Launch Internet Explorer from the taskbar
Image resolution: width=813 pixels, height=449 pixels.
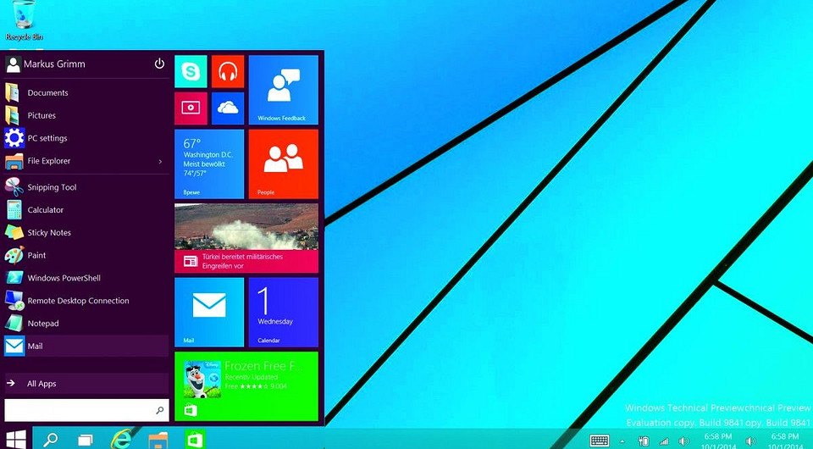click(x=121, y=440)
